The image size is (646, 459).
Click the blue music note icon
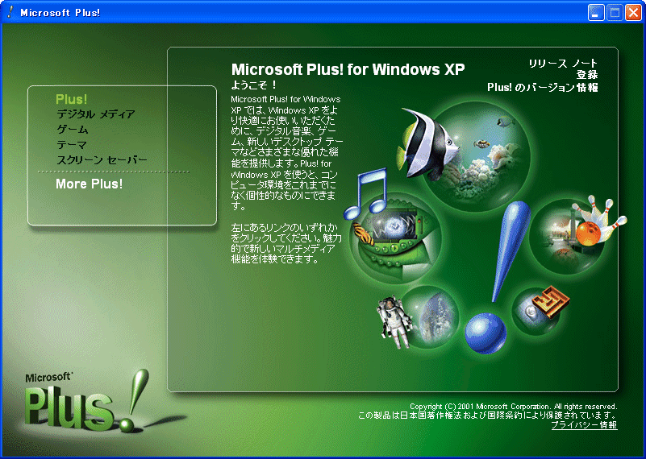(x=366, y=192)
